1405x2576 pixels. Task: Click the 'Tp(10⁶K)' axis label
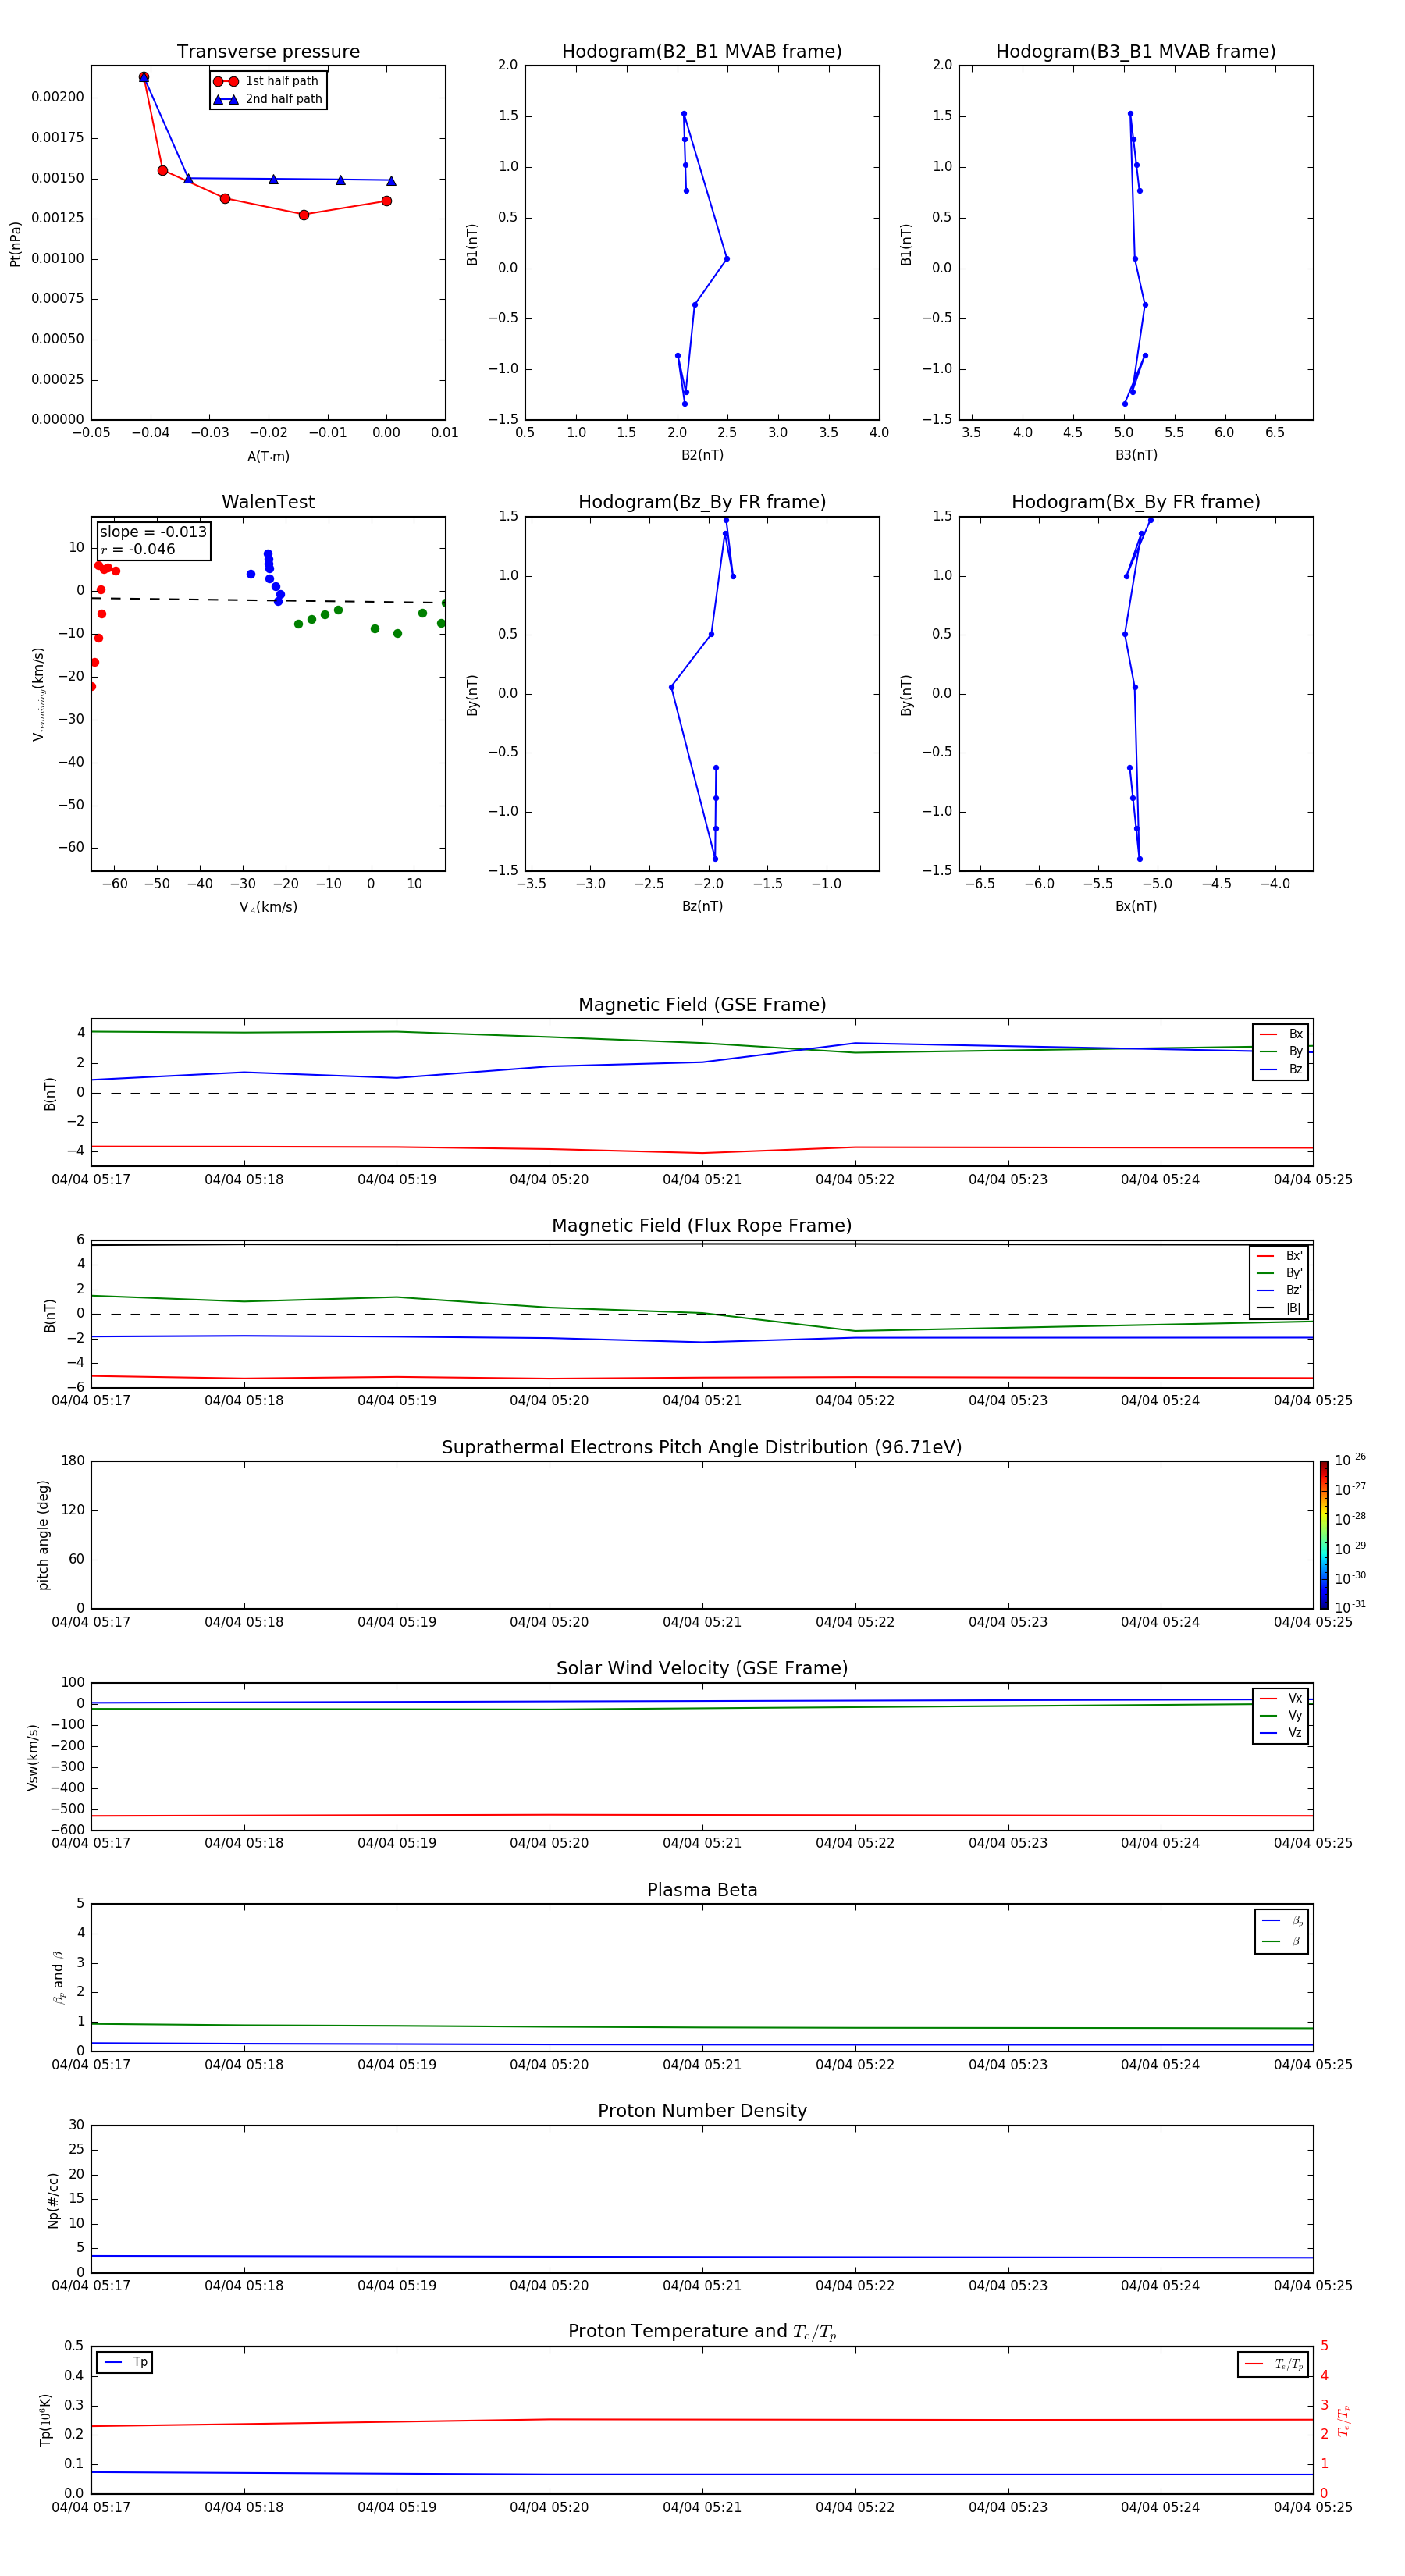pos(45,2421)
